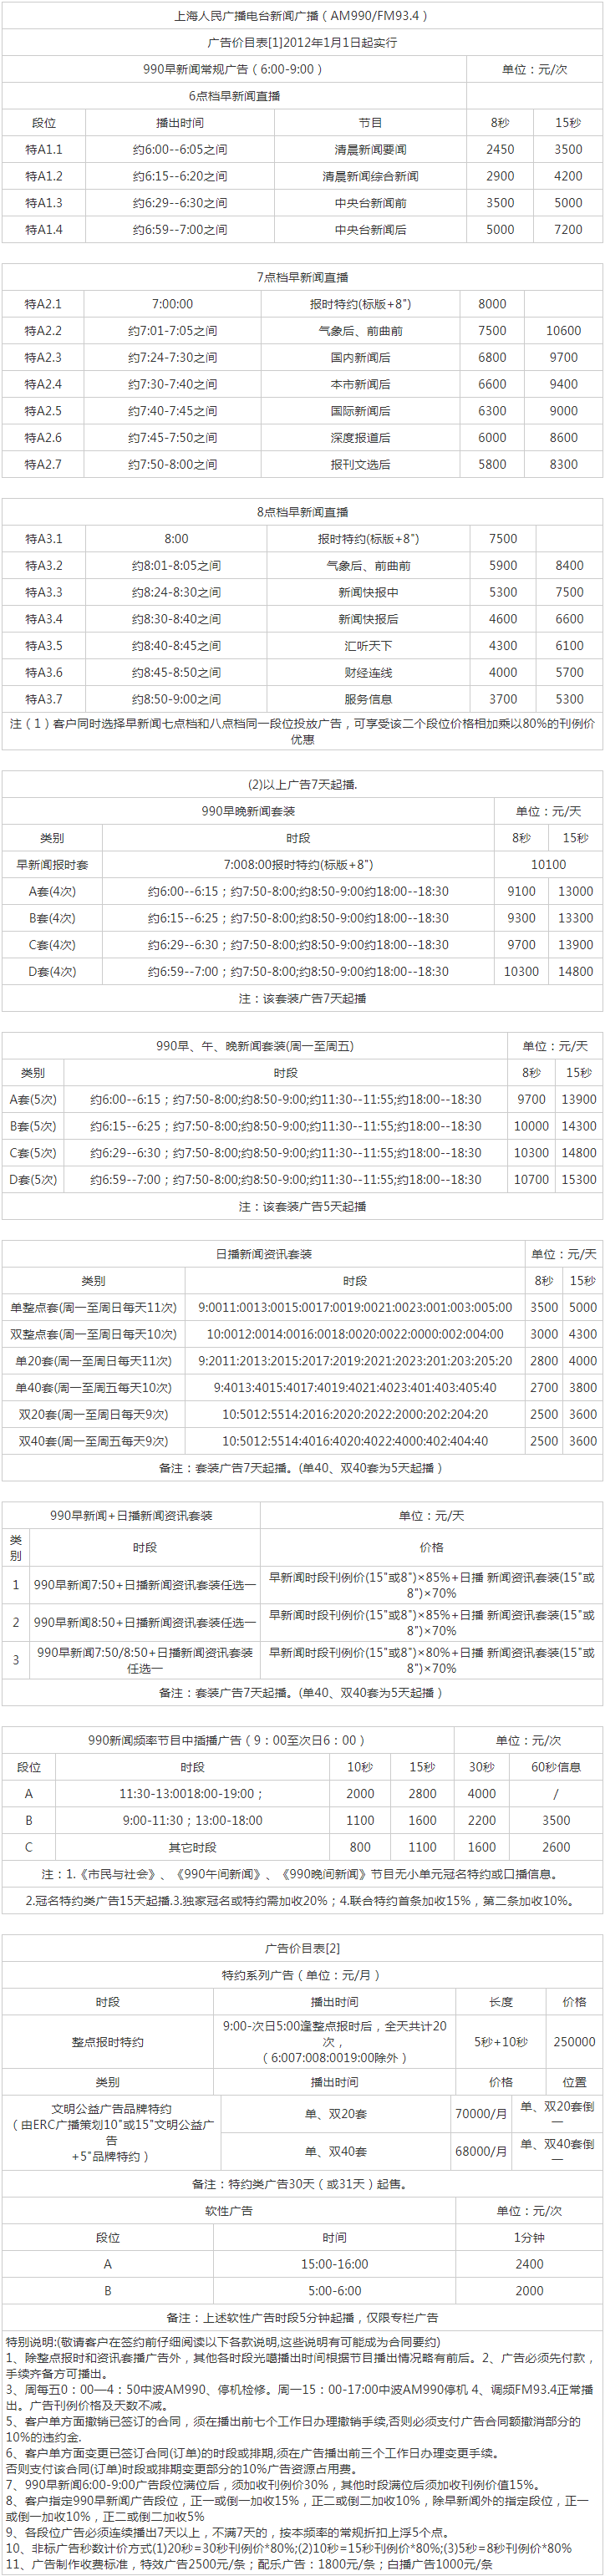Click the heading 特约系列广告（单位：元/月）
The width and height of the screenshot is (605, 2576).
point(302,1975)
